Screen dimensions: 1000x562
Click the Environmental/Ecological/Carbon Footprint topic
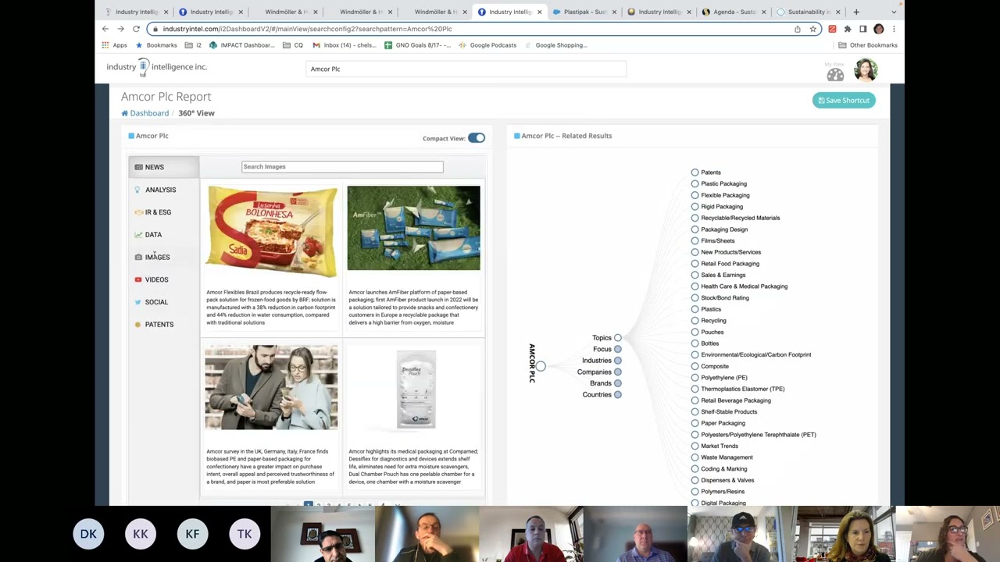[755, 354]
